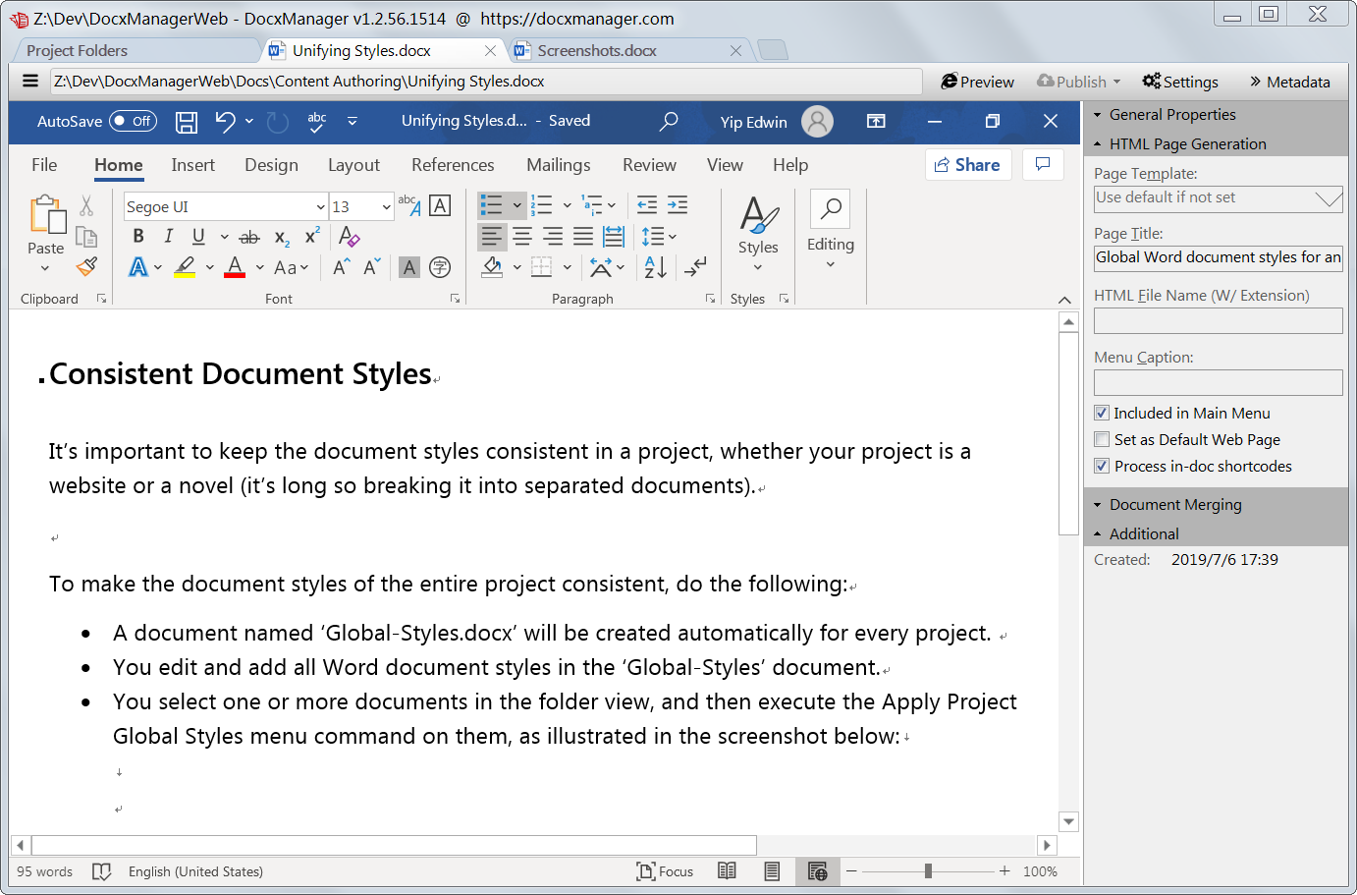Click inside the Menu Caption field
This screenshot has height=895, width=1357.
pos(1218,382)
